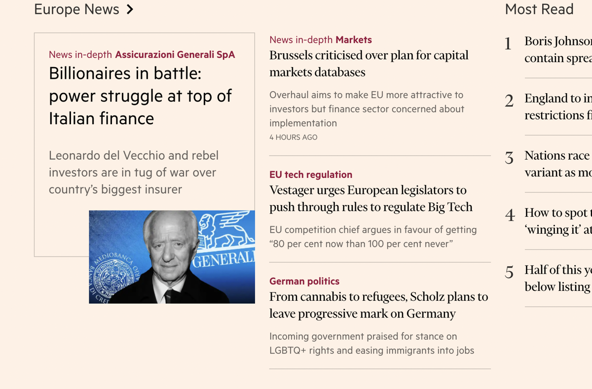Read the Vestager urges European legislators story
The width and height of the screenshot is (592, 389).
[371, 199]
